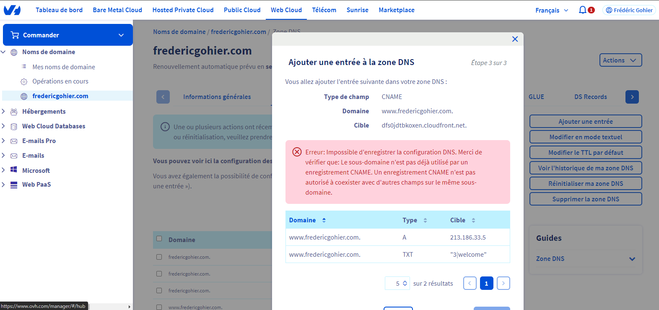Open the Actions dropdown
This screenshot has width=659, height=310.
[620, 60]
